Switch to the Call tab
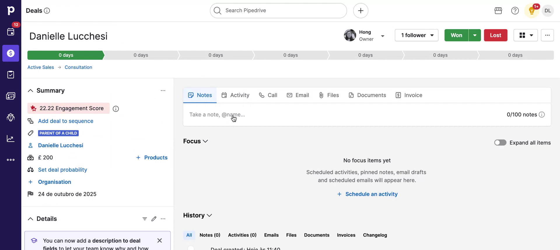Screen dimensions: 560x250 coord(268,95)
